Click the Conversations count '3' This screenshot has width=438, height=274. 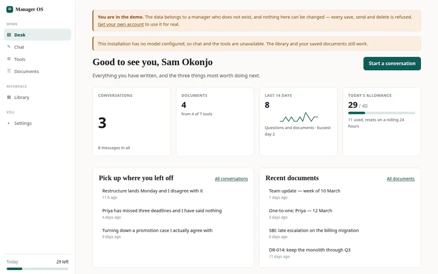(x=102, y=123)
